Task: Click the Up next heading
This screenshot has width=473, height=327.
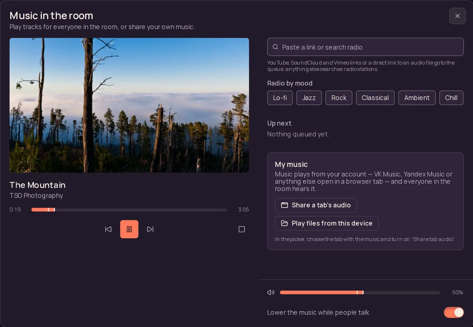Action: (x=279, y=124)
